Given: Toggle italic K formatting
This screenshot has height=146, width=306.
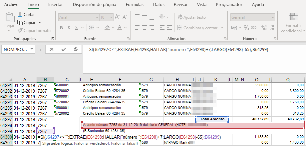Looking at the screenshot, I should [x=69, y=28].
